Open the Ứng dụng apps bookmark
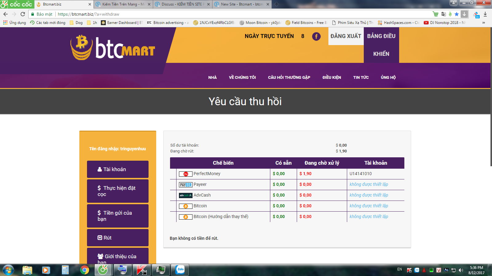 14,23
